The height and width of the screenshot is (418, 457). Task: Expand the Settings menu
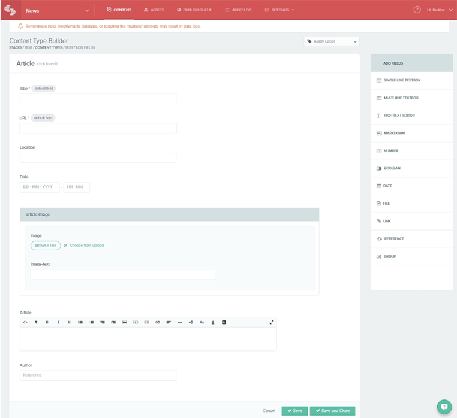coord(280,10)
